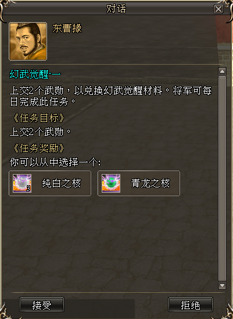
Task: Choose the 纯白之核 reward name label
Action: (x=62, y=183)
